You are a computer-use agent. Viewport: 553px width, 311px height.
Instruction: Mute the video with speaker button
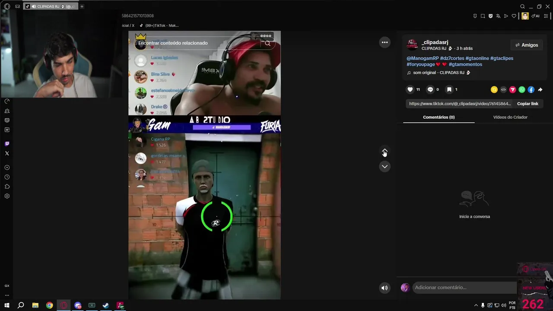click(385, 288)
